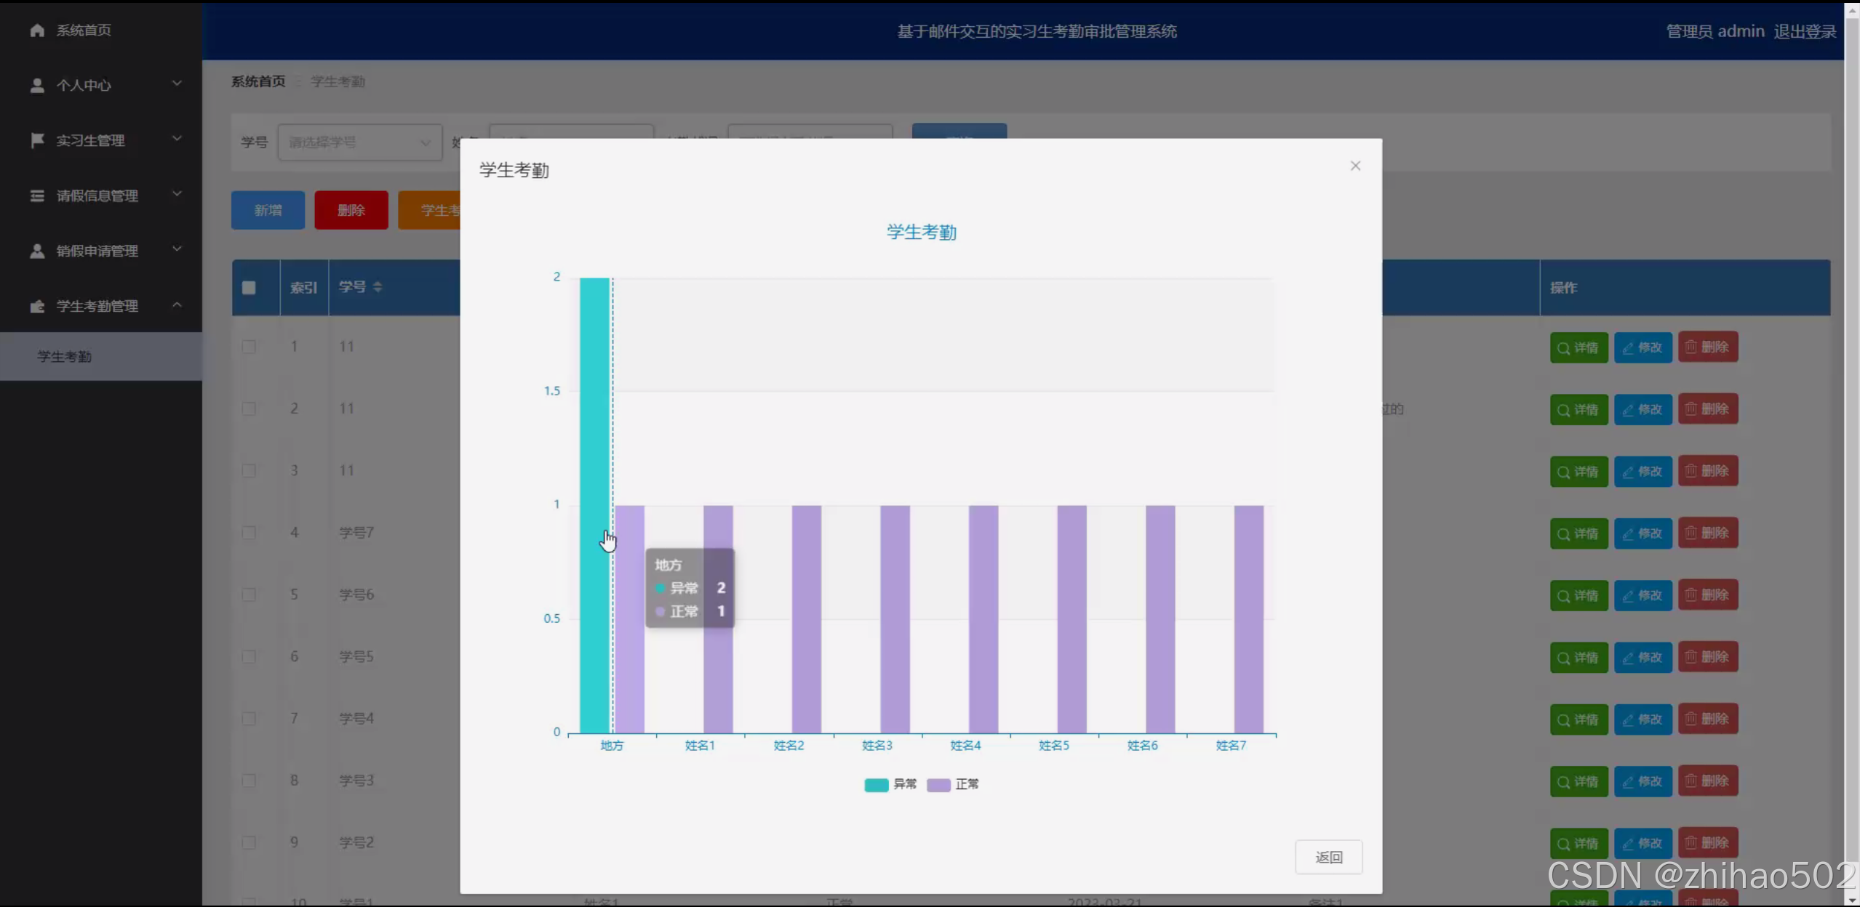Toggle the 正常 legend series in chart
Screen dimensions: 1860x907
pyautogui.click(x=938, y=785)
